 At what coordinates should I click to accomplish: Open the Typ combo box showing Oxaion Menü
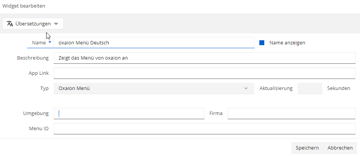point(154,88)
